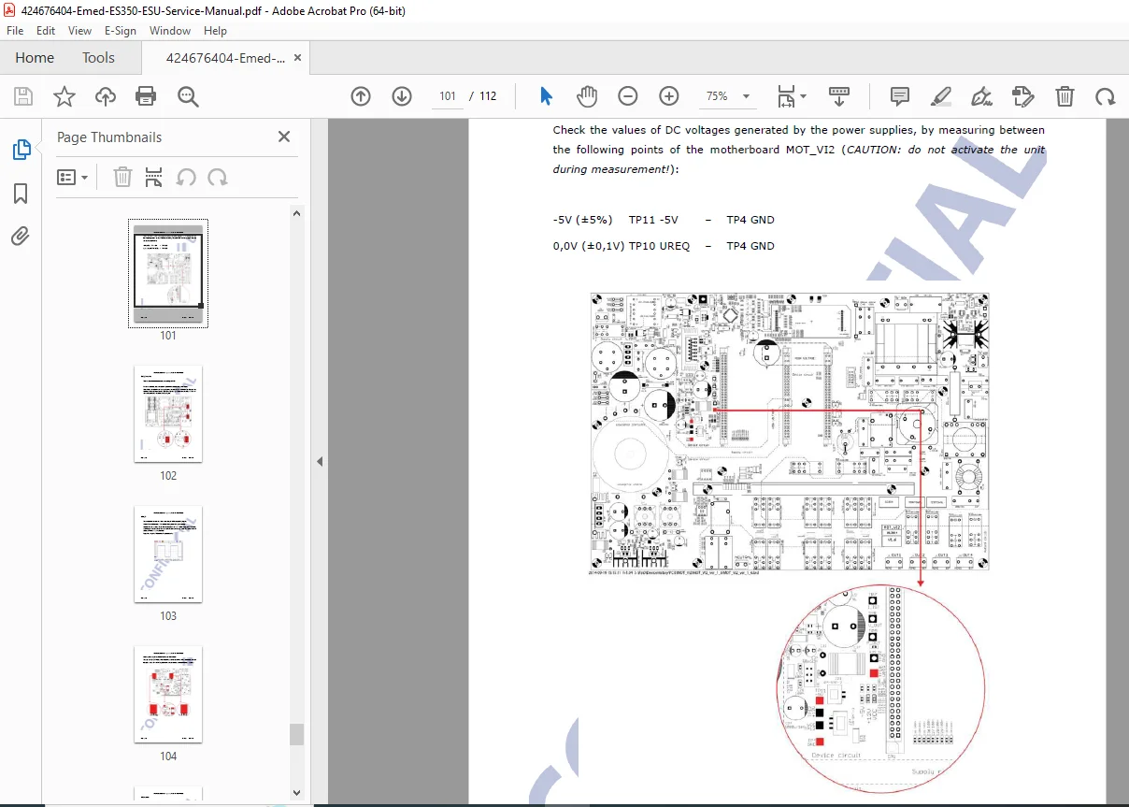Open fit page options icon
This screenshot has height=807, width=1129.
(792, 96)
